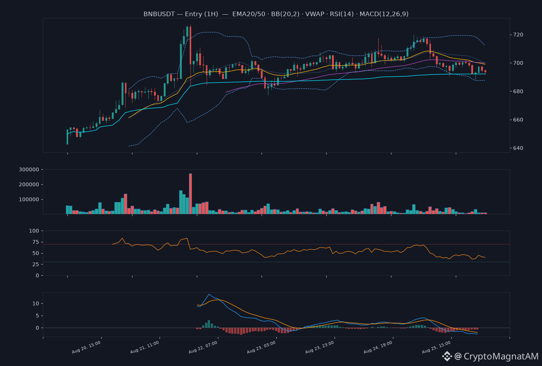Image resolution: width=542 pixels, height=366 pixels.
Task: Click the Aug 23, 03:00 date label
Action: pos(262,347)
